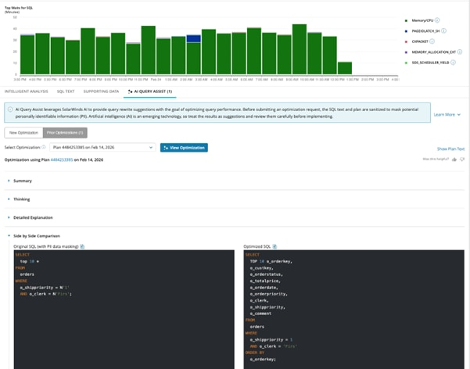Copy the Optimized SQL with its icon
The width and height of the screenshot is (470, 369).
[x=275, y=246]
